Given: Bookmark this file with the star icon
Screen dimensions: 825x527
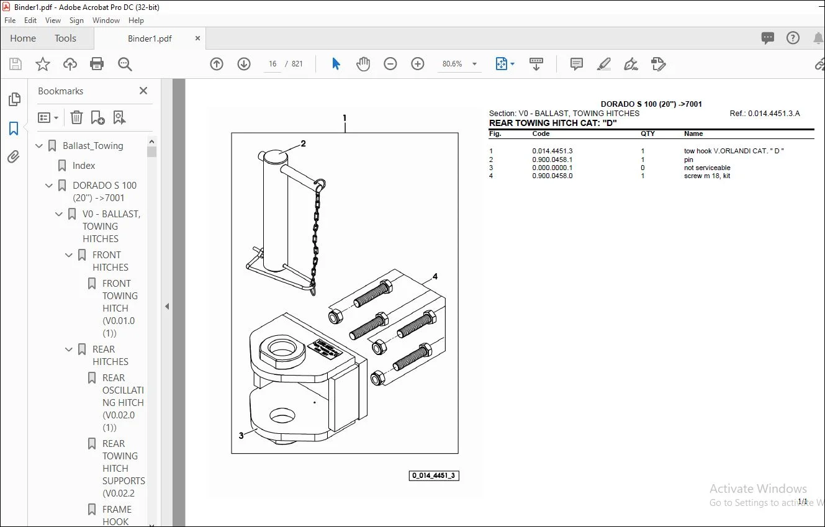Looking at the screenshot, I should 43,64.
